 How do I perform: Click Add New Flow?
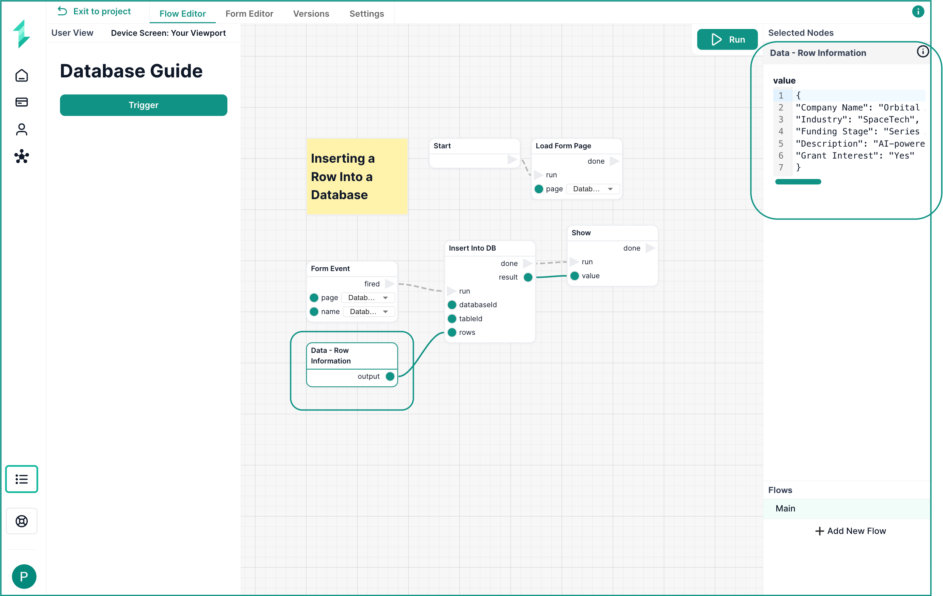(x=850, y=531)
